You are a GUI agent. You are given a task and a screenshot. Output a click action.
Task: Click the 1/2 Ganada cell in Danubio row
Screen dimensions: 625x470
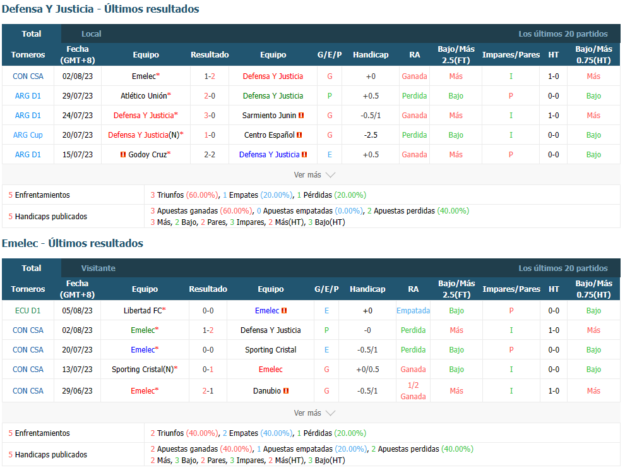click(x=414, y=390)
